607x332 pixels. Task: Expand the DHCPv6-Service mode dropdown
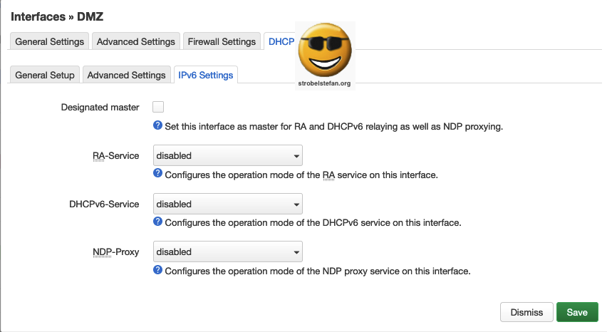pos(227,204)
